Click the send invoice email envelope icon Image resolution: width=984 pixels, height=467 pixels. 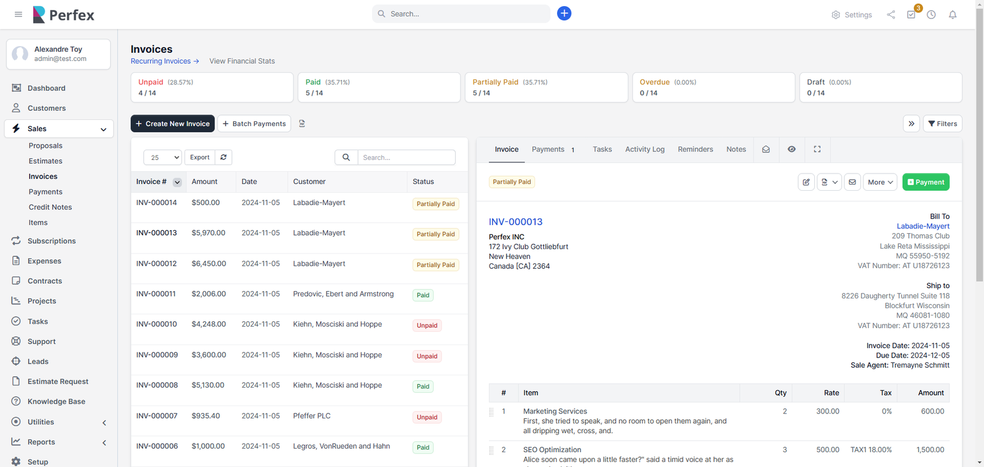coord(852,182)
